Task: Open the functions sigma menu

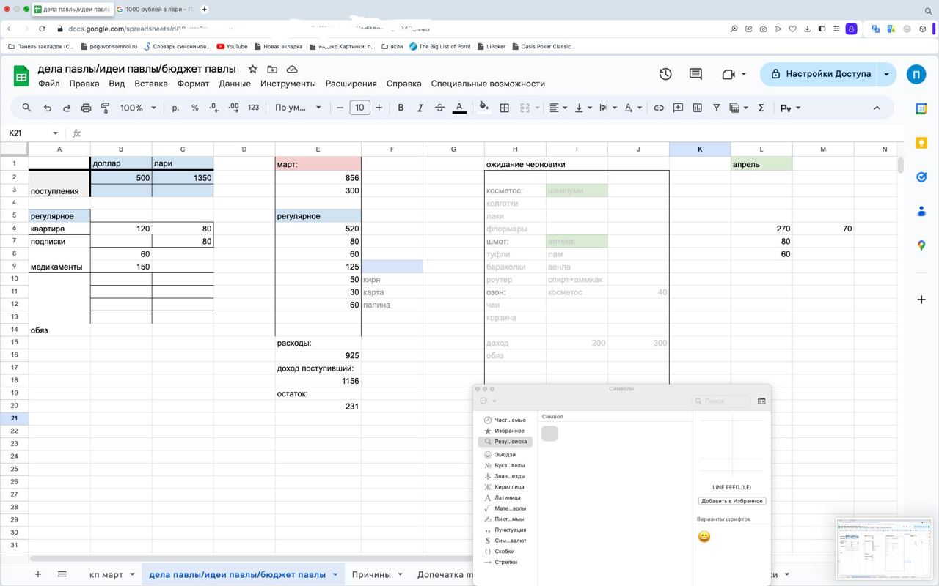Action: point(761,108)
